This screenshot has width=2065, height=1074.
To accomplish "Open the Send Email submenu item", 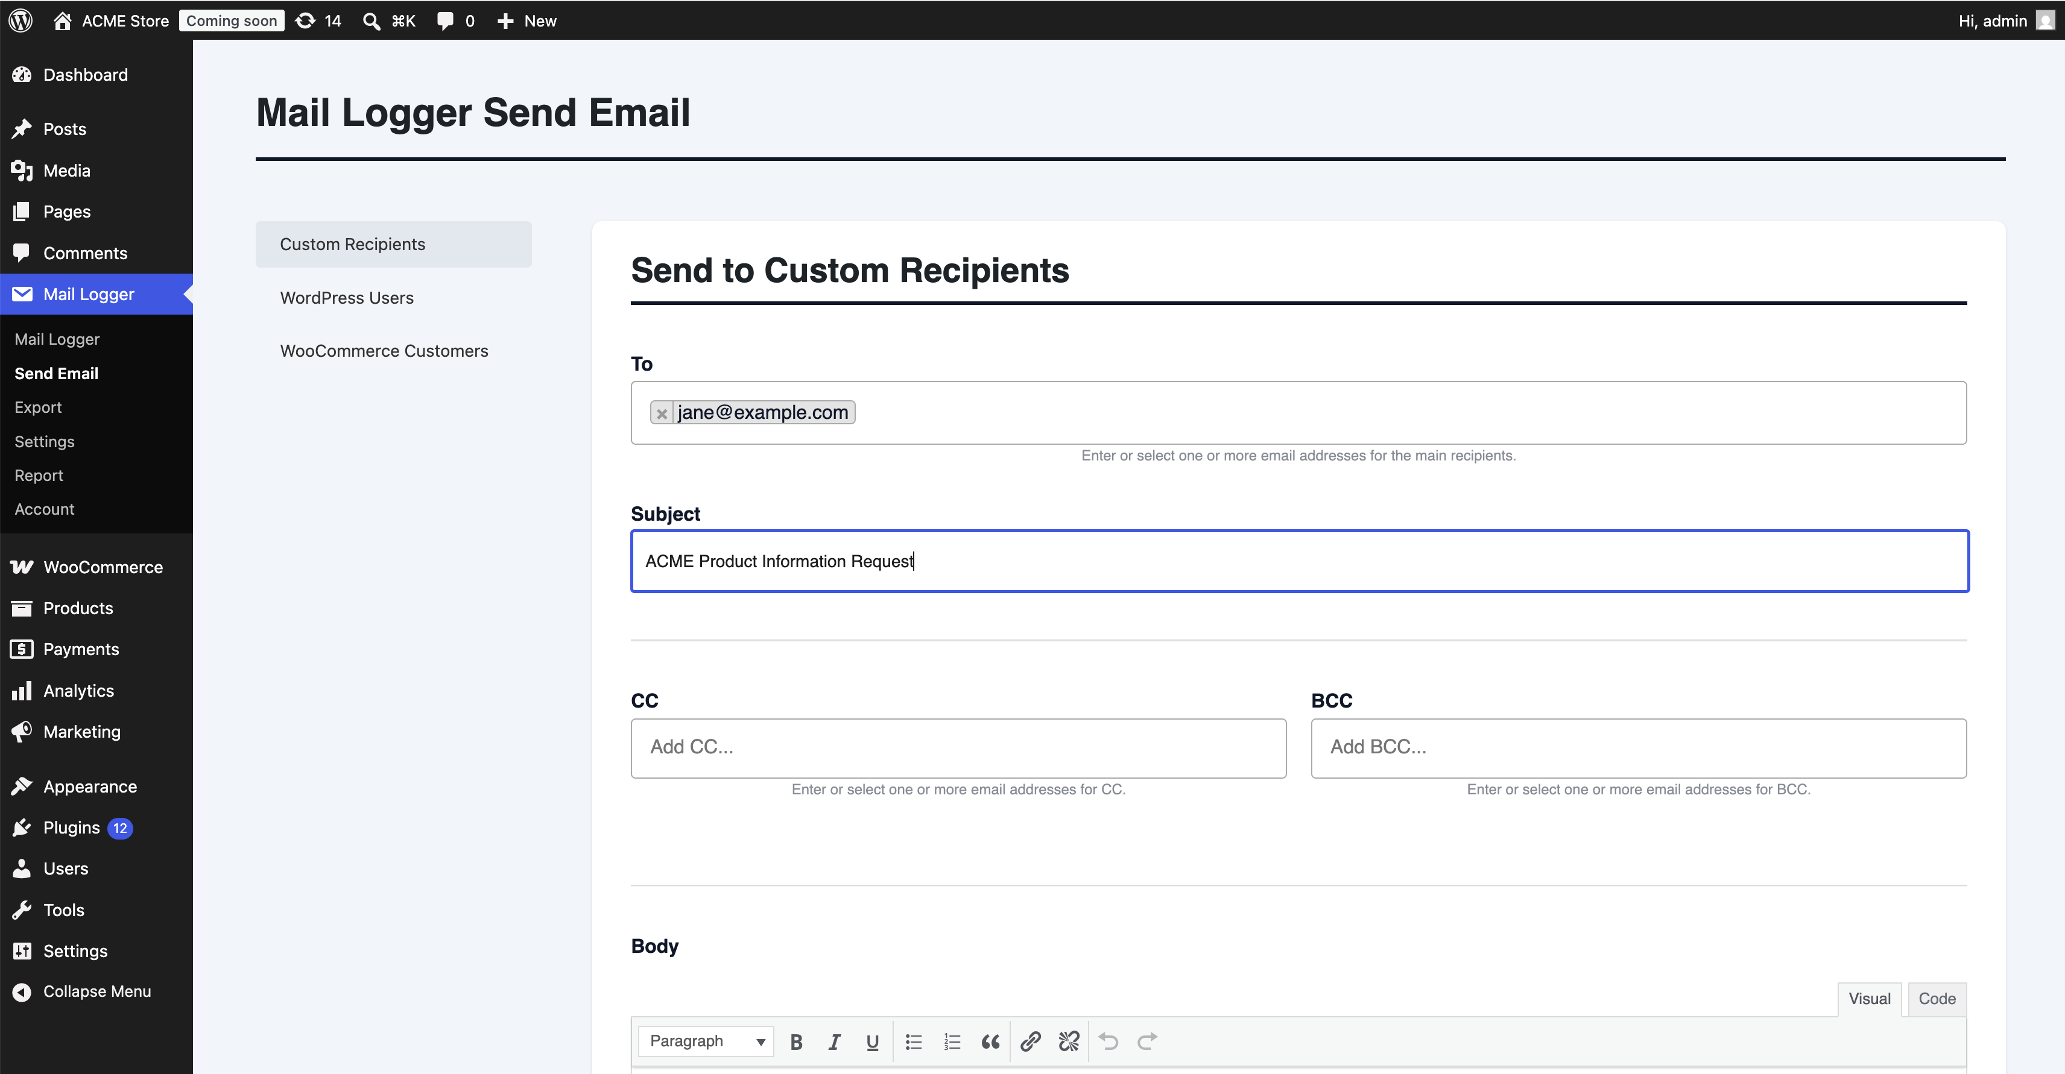I will point(56,373).
